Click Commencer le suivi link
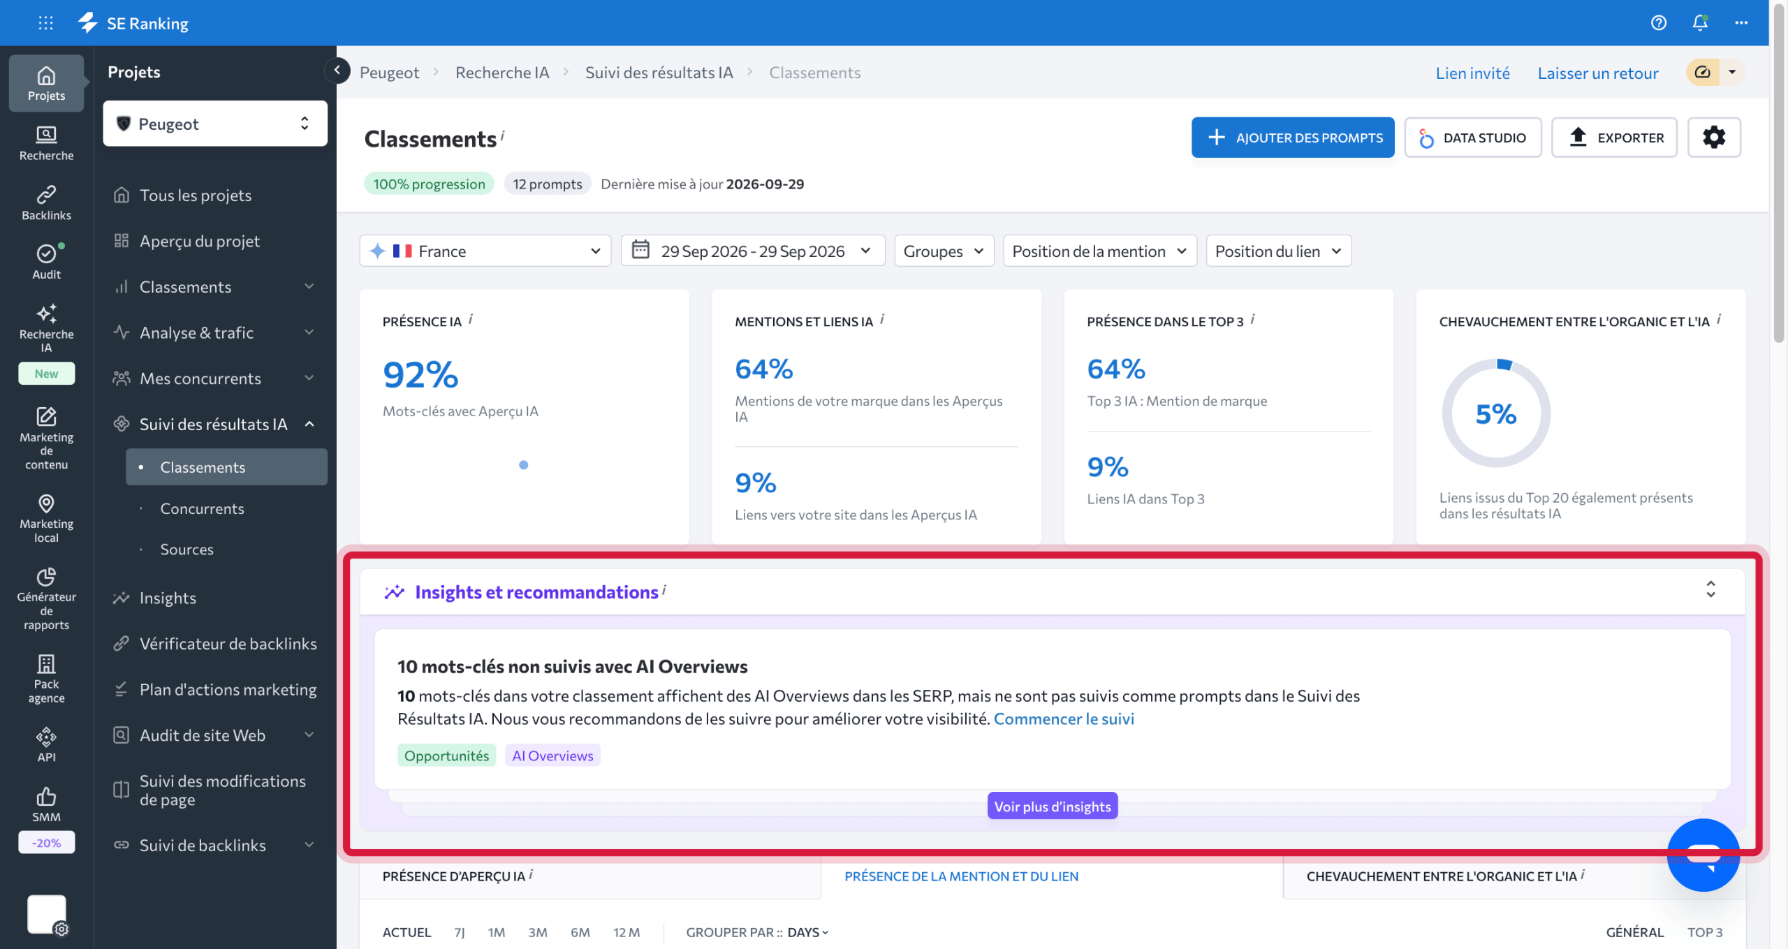This screenshot has height=949, width=1788. tap(1064, 719)
